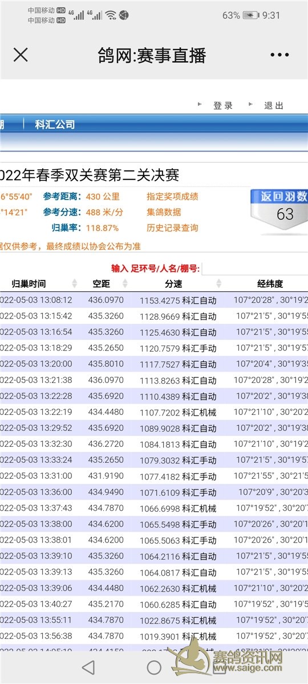Focus the 足环号/人名/棚号 search field
The height and width of the screenshot is (684, 308).
[255, 268]
